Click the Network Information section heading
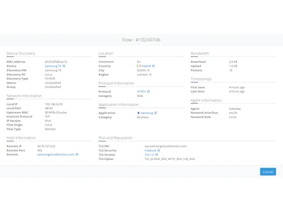 [24, 96]
